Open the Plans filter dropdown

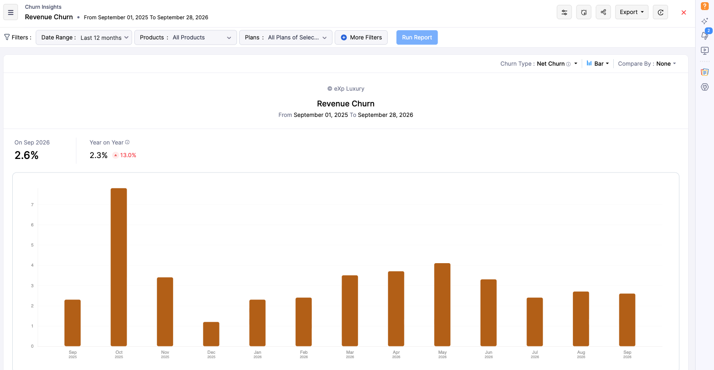(x=286, y=38)
